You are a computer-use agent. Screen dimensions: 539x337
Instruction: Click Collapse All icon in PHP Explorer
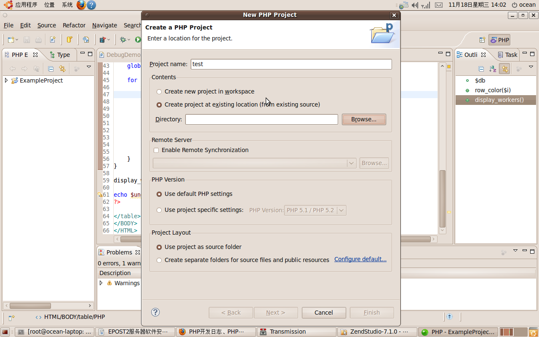51,69
